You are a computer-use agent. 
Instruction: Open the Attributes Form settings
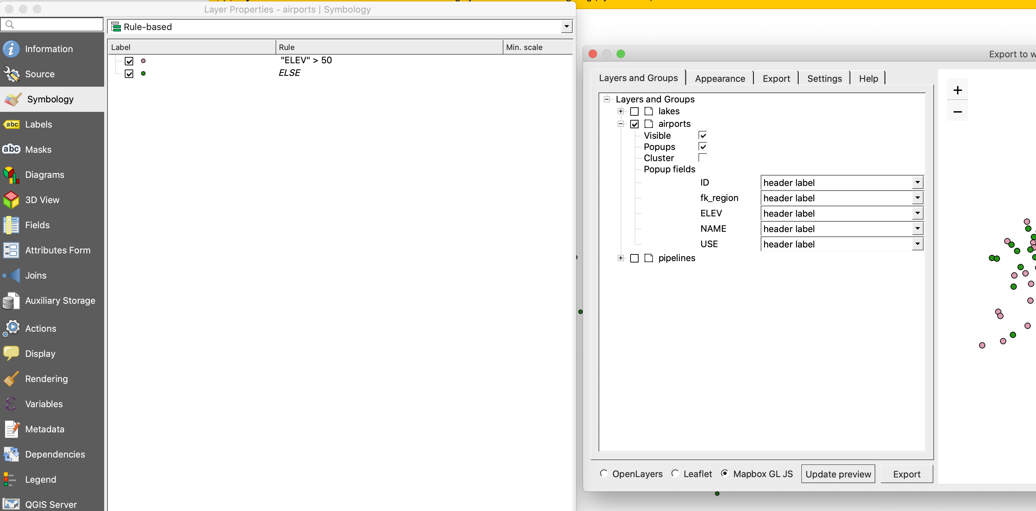point(58,250)
